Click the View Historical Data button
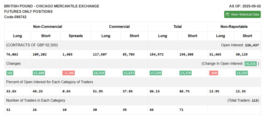 pyautogui.click(x=242, y=14)
